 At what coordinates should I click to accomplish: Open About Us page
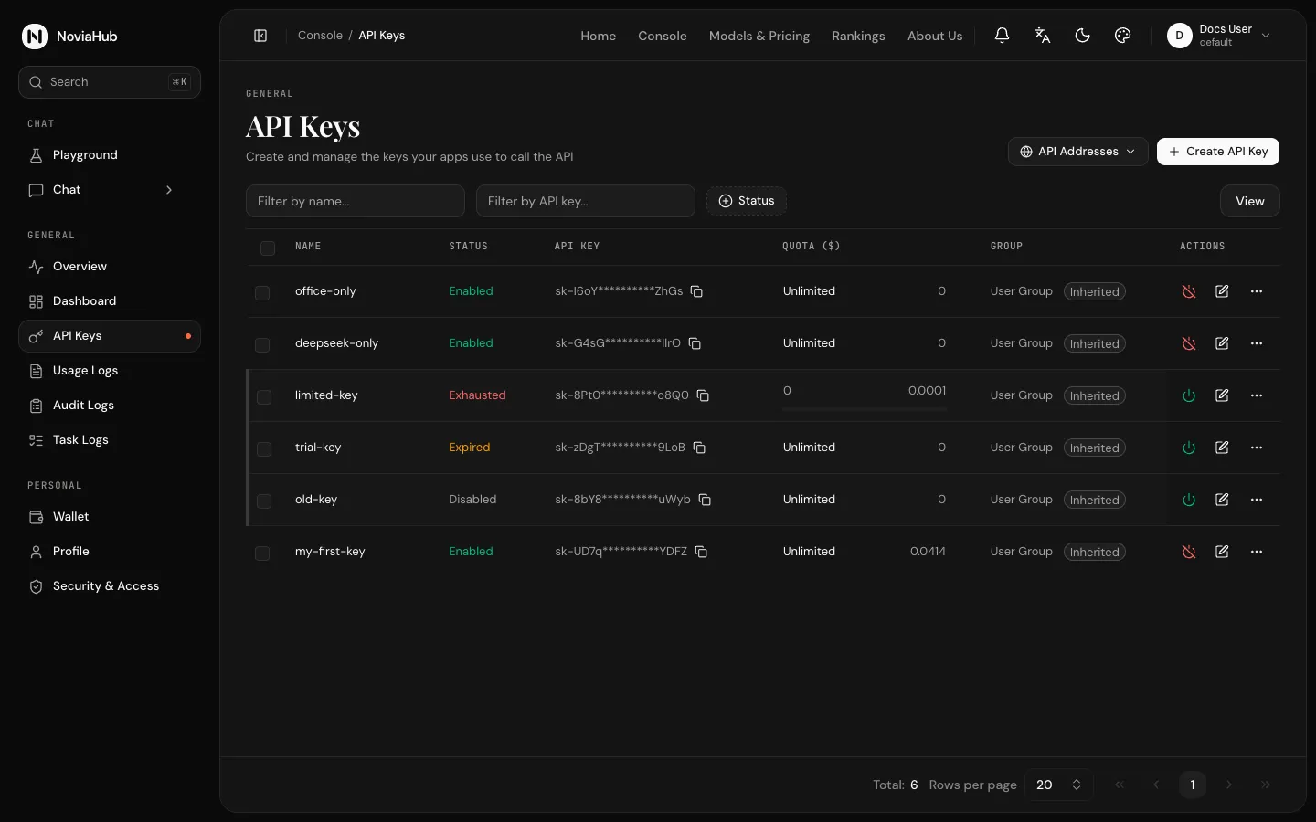[935, 36]
